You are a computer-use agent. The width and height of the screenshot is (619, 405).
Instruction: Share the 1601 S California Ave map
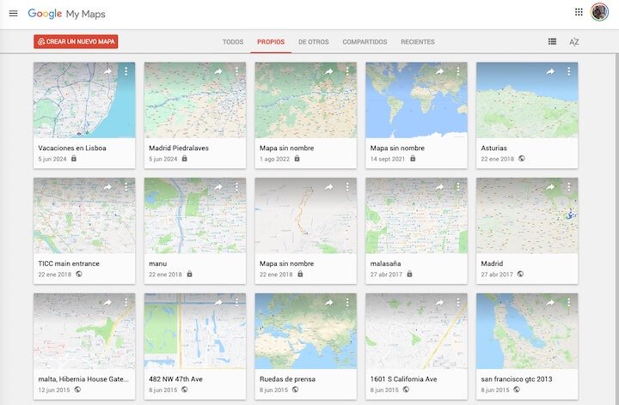439,303
